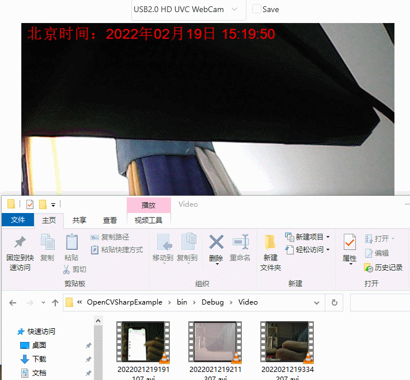
Task: Click the Pin to Quick Access icon
Action: click(x=20, y=242)
